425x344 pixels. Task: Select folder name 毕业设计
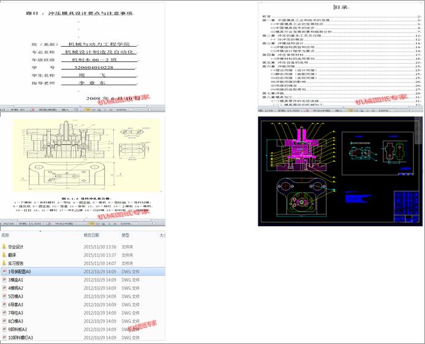(15, 247)
